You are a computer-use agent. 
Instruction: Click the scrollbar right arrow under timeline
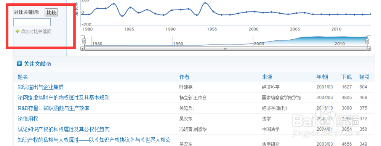click(x=369, y=48)
